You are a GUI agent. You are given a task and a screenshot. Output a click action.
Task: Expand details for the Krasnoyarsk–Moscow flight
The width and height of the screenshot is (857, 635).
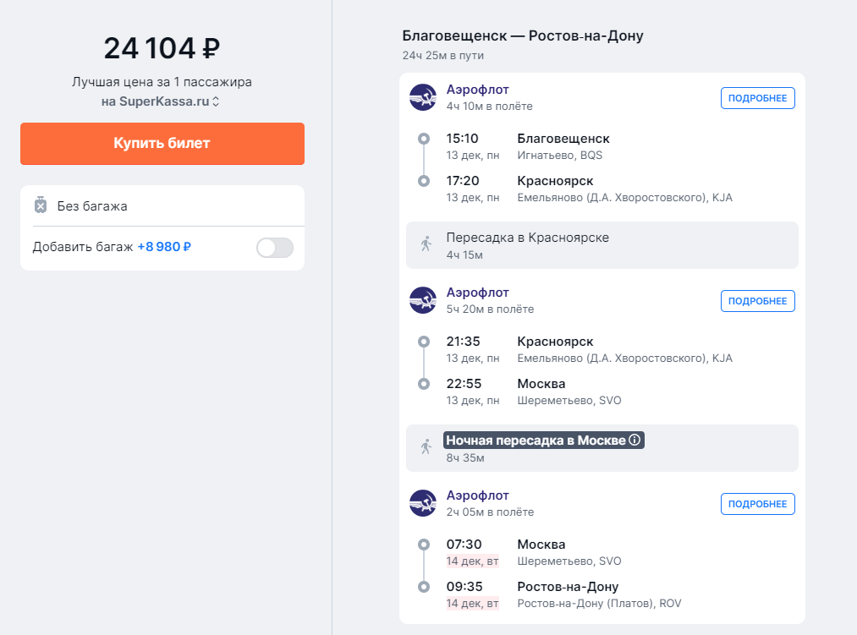[x=757, y=301]
